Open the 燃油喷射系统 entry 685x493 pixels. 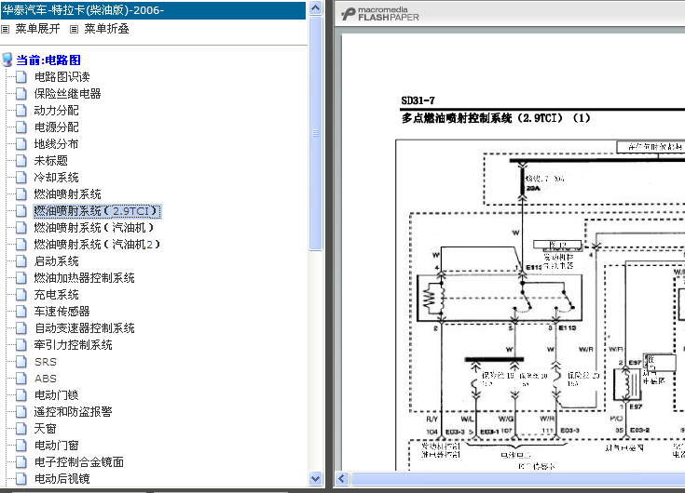tap(67, 194)
